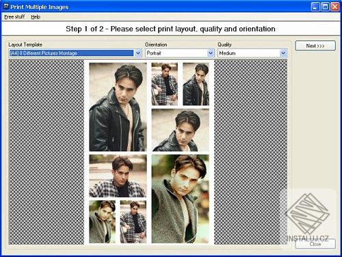Viewport: 342px width, 257px height.
Task: Select the small plaid shirt photo at top
Action: pos(165,84)
